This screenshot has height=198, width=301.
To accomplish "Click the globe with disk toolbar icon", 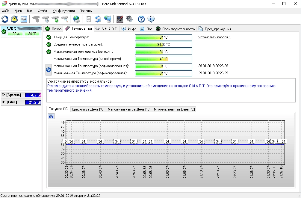I will click(x=76, y=19).
